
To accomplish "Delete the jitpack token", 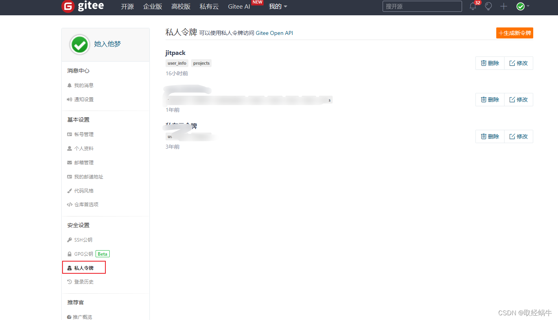I will (x=490, y=63).
